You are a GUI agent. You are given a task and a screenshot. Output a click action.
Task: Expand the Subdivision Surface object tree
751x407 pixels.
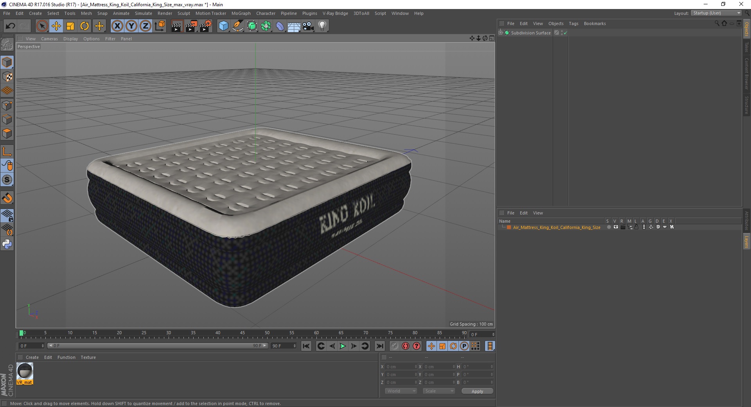pyautogui.click(x=501, y=33)
